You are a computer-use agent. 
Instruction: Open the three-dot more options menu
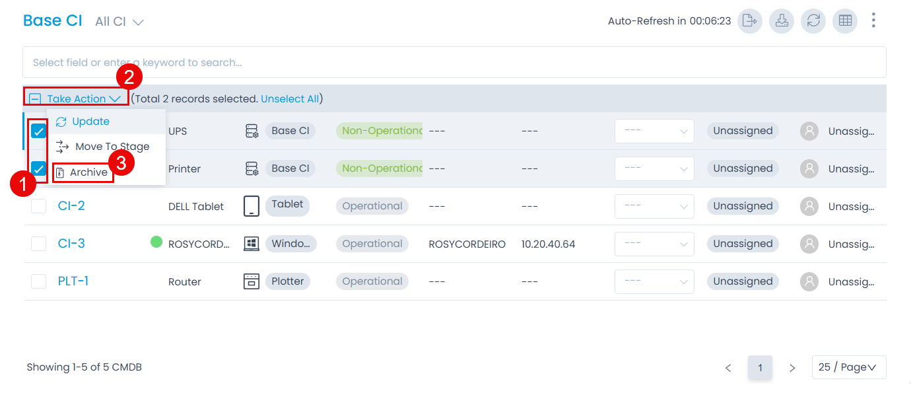[873, 20]
